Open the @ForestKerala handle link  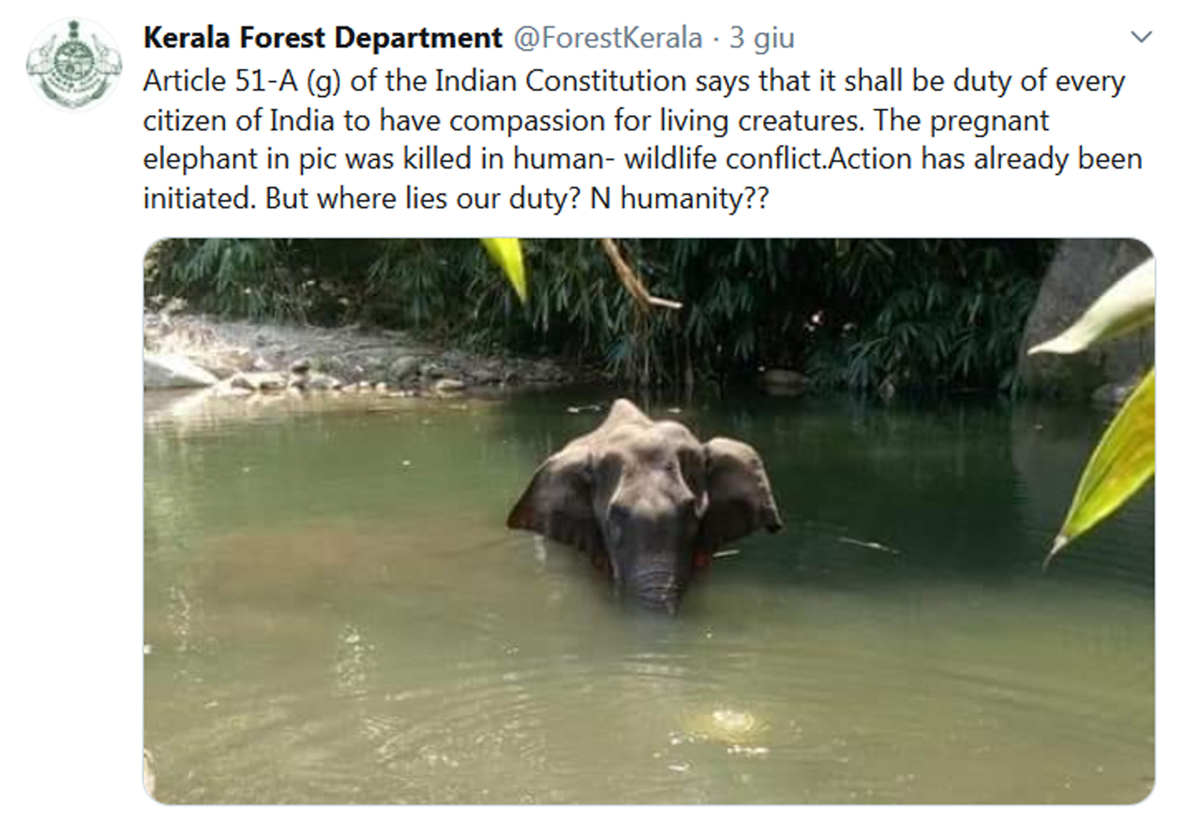[x=608, y=38]
